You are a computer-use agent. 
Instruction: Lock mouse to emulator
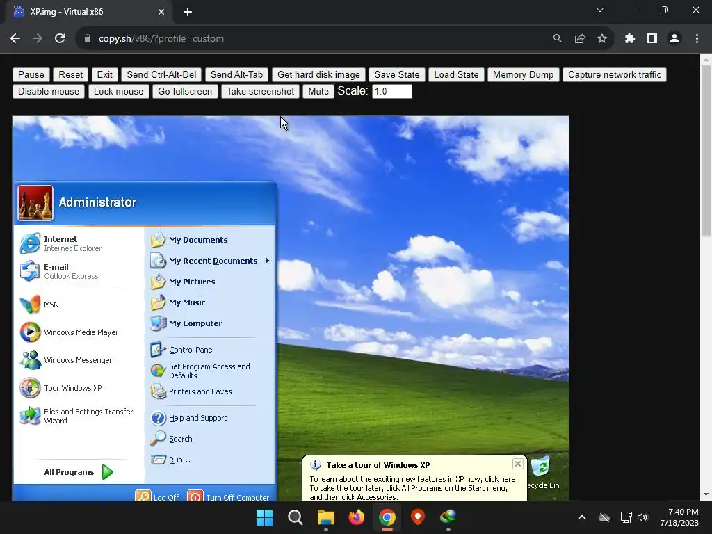(x=118, y=91)
